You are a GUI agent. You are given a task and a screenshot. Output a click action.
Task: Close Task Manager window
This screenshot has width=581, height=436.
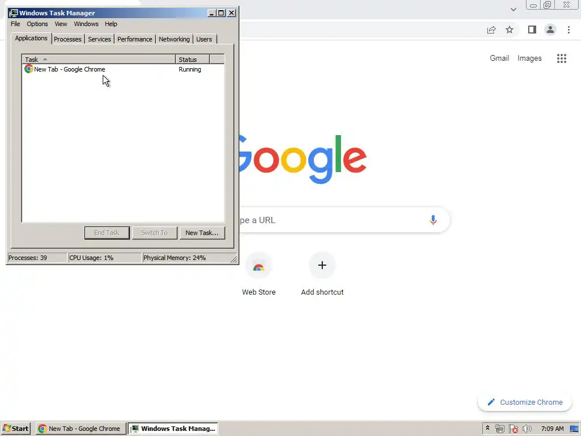pos(231,13)
